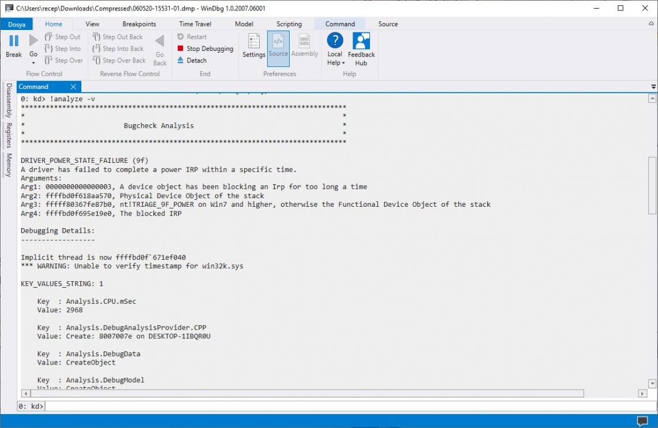Switch to the Scripting ribbon tab

click(x=289, y=24)
